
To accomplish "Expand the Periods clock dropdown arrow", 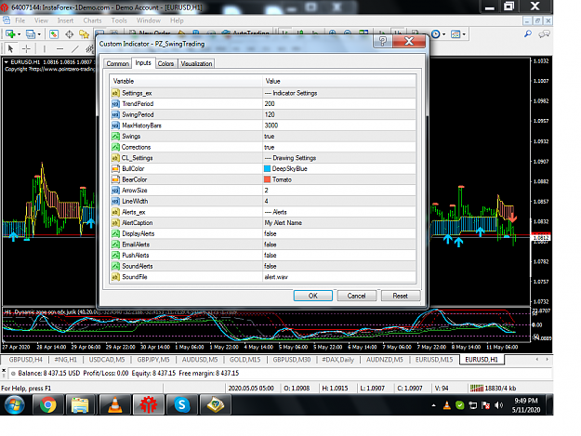I will coord(444,34).
